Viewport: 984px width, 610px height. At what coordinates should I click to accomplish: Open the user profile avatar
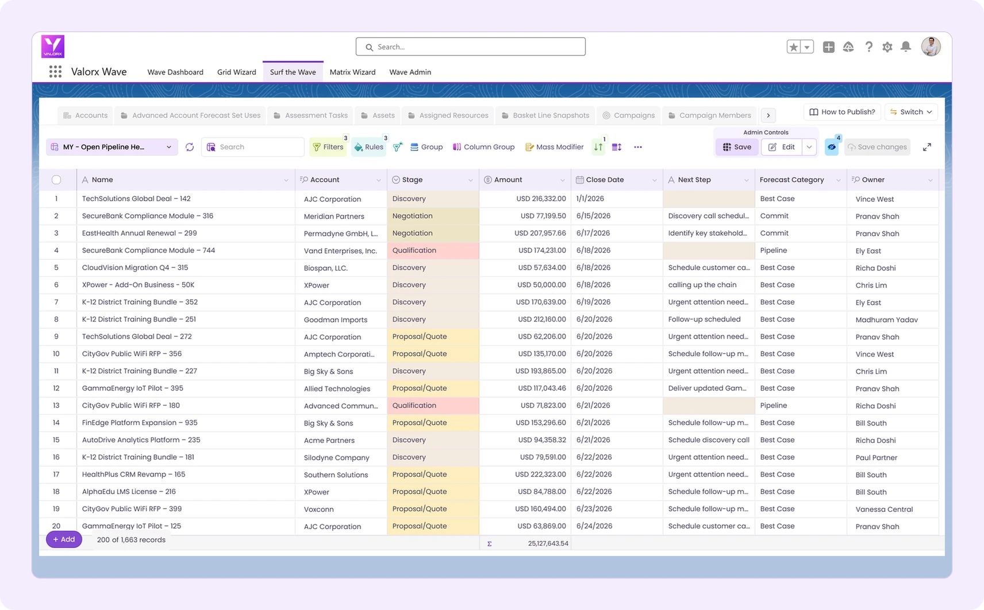click(x=931, y=47)
